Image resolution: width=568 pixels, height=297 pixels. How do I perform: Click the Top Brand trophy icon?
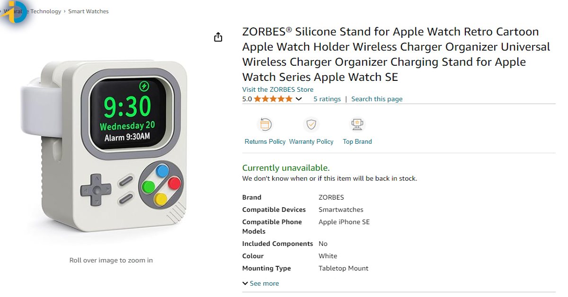coord(357,124)
